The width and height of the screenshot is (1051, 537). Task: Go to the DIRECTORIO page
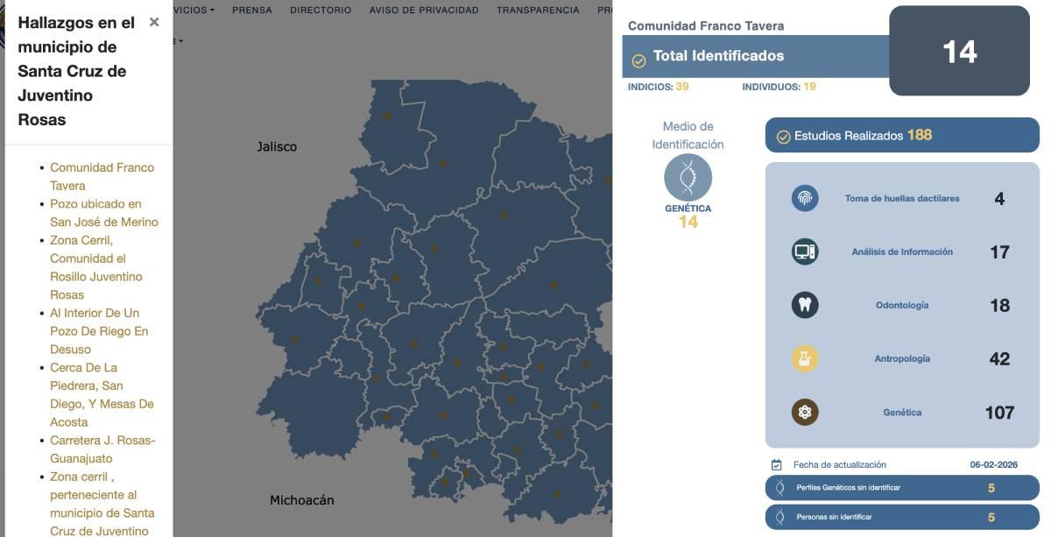pos(321,10)
